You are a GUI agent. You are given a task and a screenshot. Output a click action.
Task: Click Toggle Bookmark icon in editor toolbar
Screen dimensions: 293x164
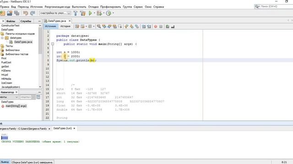(x=137, y=26)
